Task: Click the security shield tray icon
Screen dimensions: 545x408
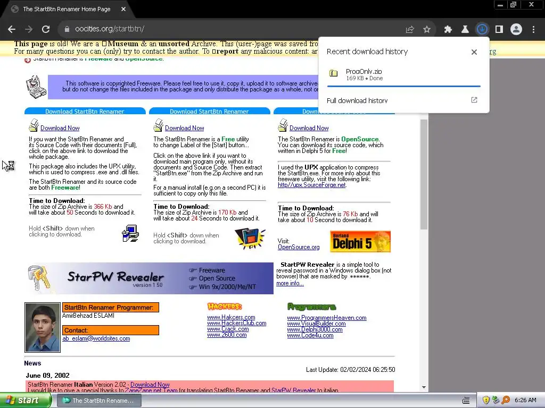Action: 486,401
